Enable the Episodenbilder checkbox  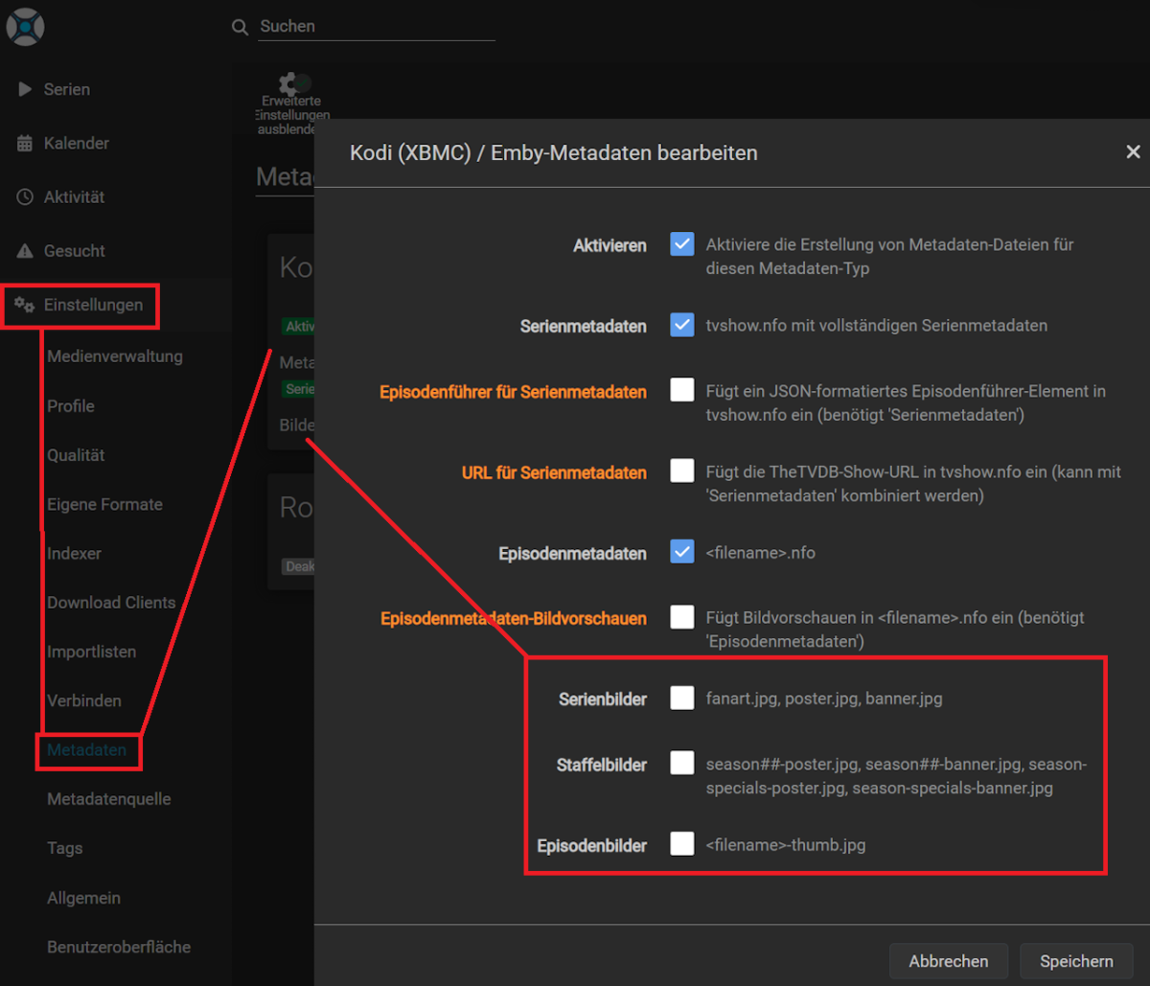click(x=681, y=844)
